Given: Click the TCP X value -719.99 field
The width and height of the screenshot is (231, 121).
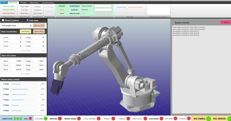Looking at the screenshot, I should tap(16, 61).
